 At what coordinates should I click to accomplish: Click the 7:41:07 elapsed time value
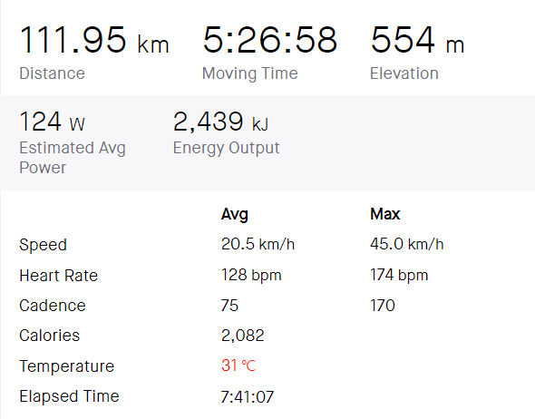(x=247, y=397)
